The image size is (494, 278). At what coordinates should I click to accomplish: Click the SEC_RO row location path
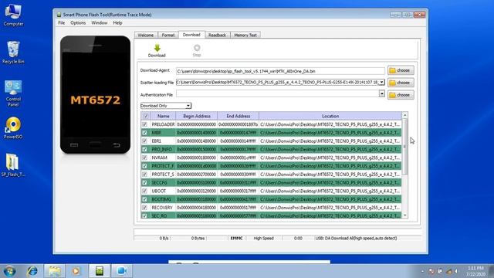(330, 216)
